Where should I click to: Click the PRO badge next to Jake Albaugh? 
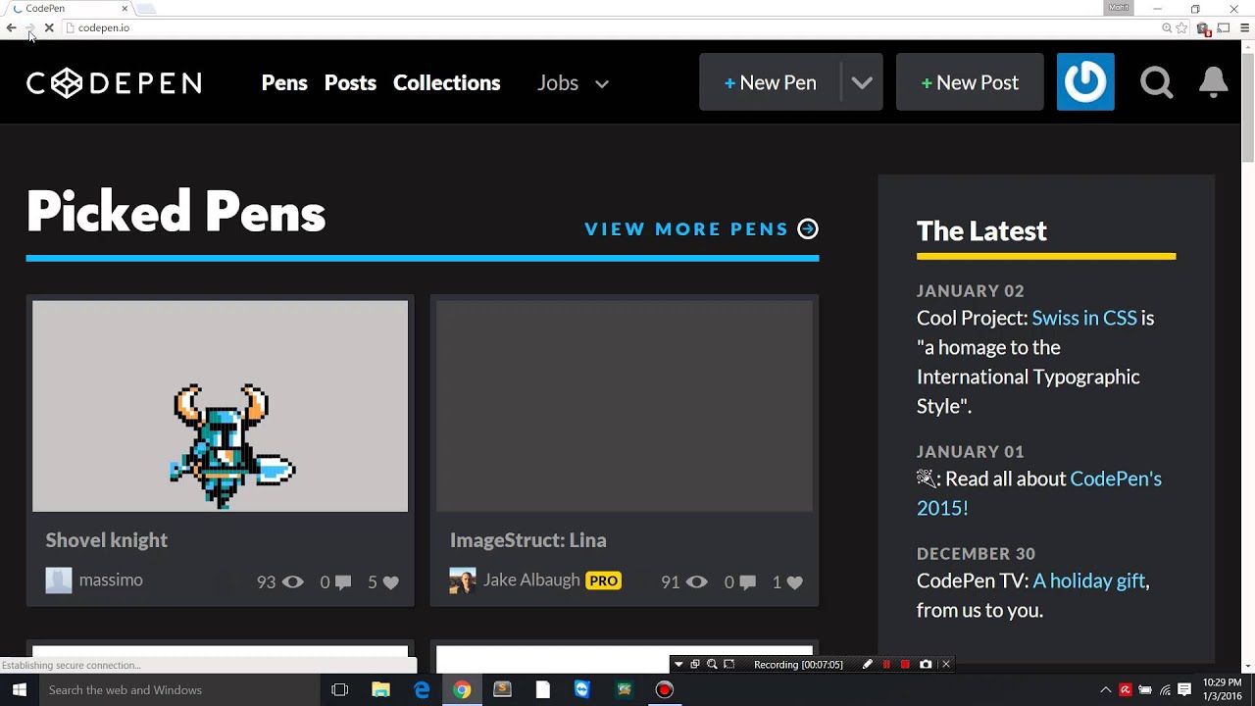[603, 580]
